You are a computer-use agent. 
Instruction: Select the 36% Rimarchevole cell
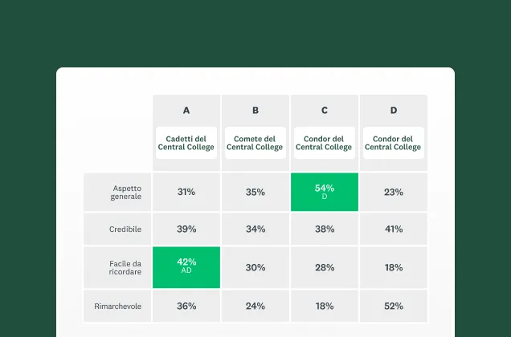(186, 306)
